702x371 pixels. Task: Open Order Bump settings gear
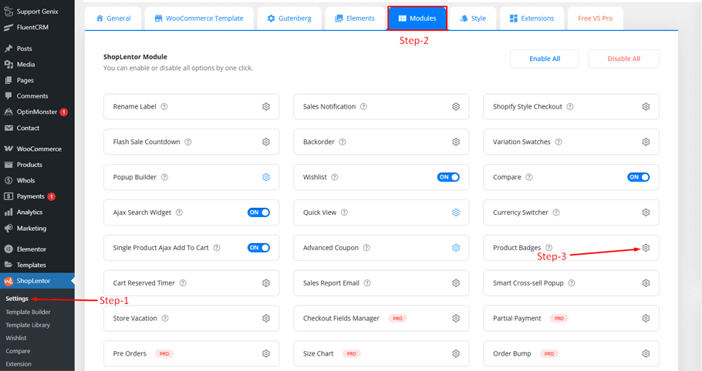click(646, 353)
